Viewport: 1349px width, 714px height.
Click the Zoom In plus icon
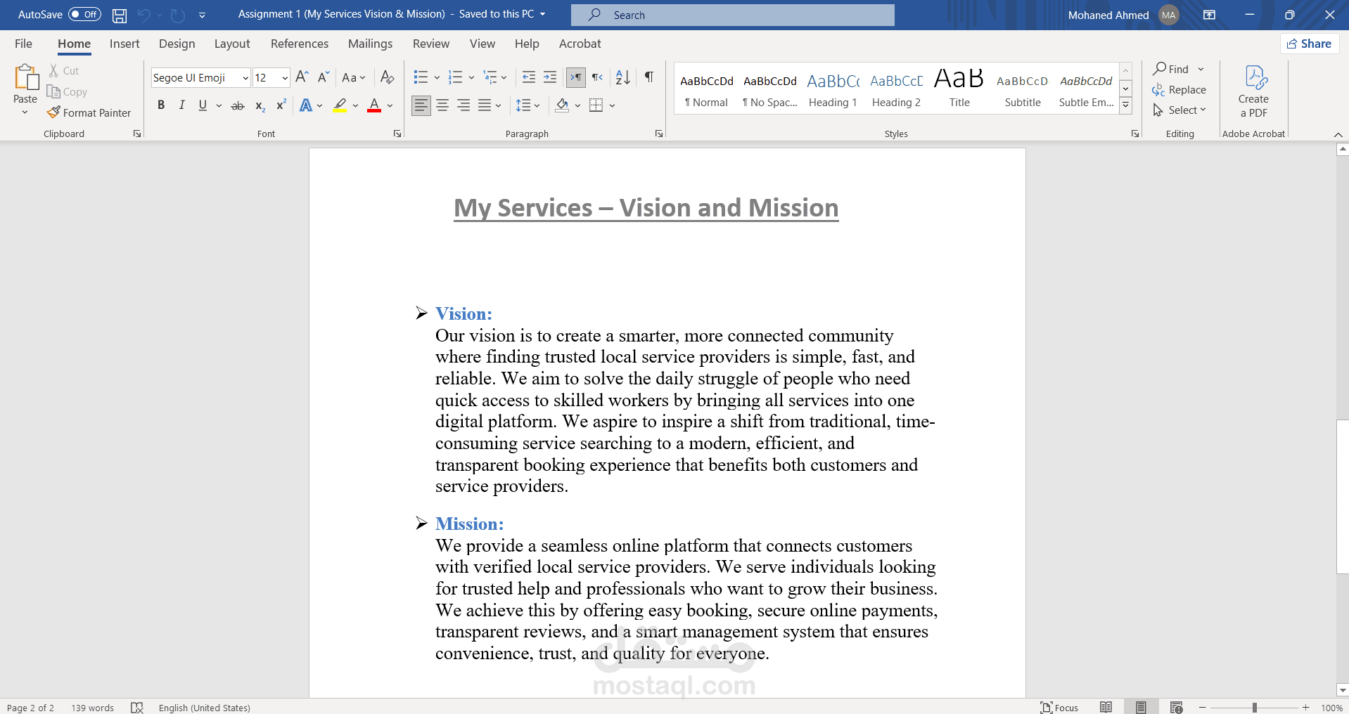point(1306,708)
